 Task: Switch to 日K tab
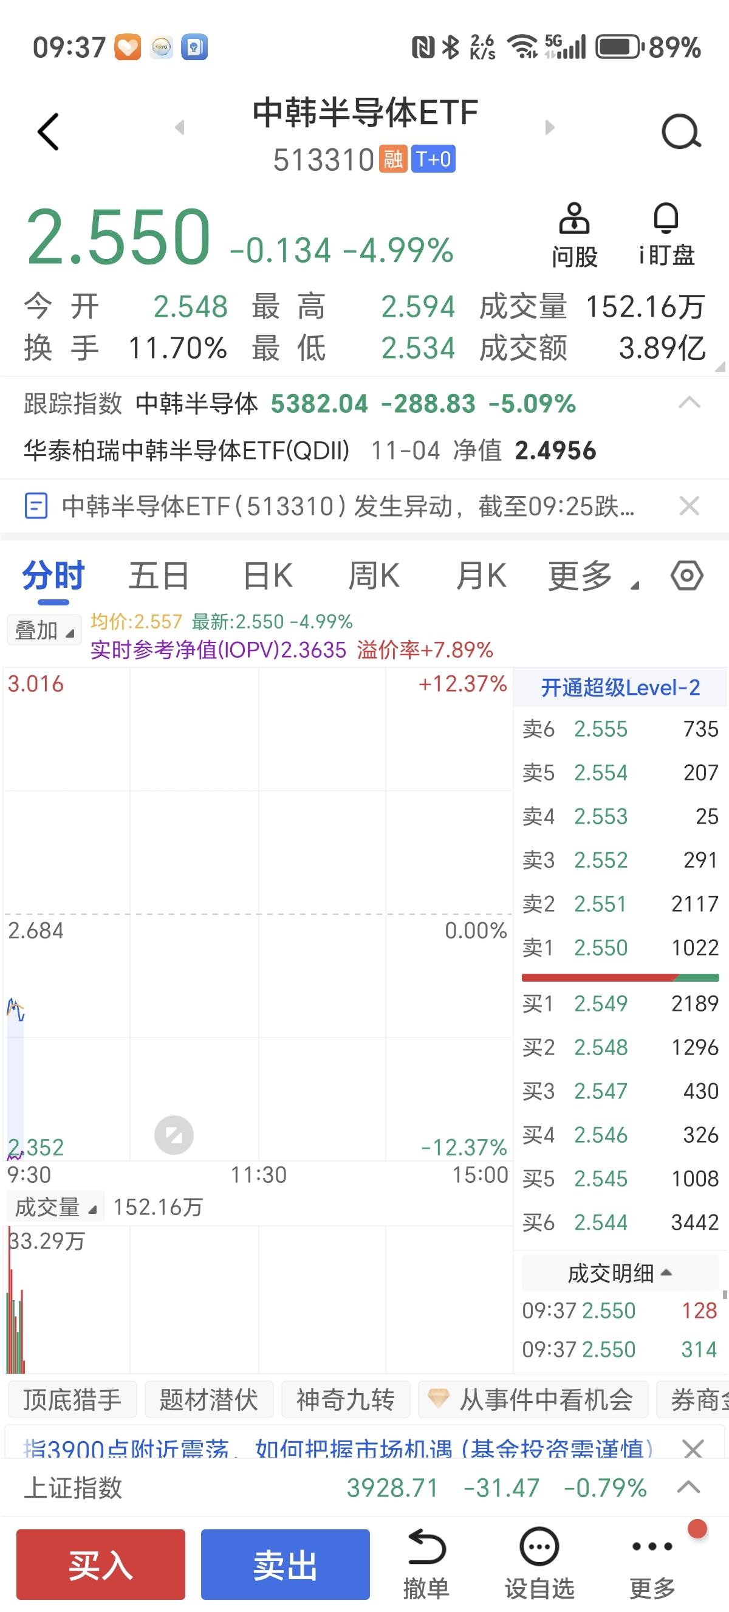[x=267, y=576]
